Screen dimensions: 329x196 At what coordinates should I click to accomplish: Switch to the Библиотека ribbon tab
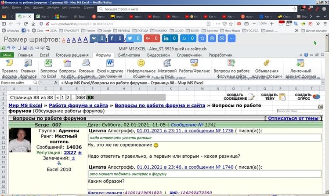[129, 55]
